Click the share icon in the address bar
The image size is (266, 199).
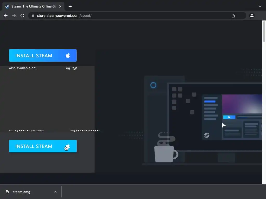click(233, 16)
